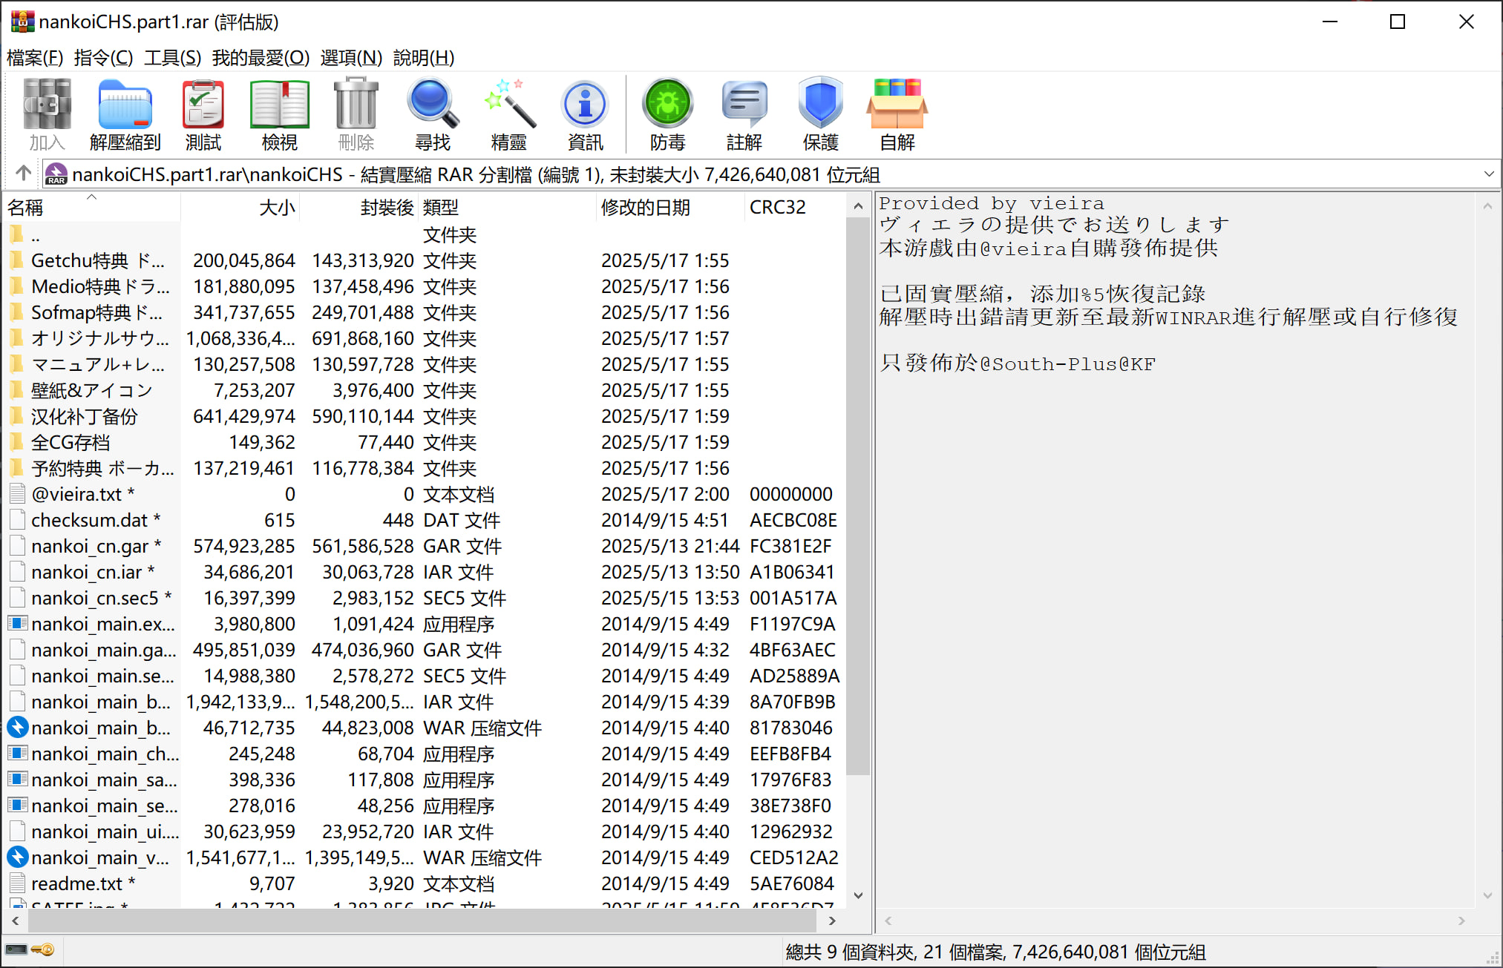Select the 汉化补丁备份 folder

click(84, 416)
